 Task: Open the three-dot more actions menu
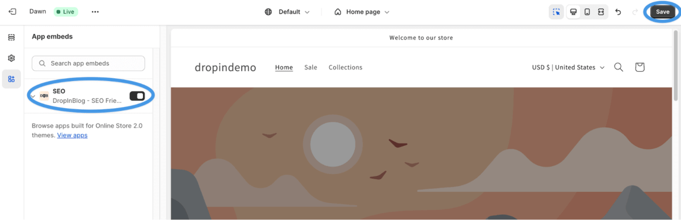point(95,12)
